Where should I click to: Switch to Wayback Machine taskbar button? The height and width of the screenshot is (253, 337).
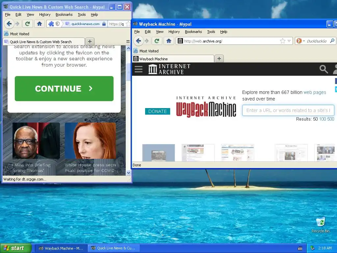(x=61, y=248)
